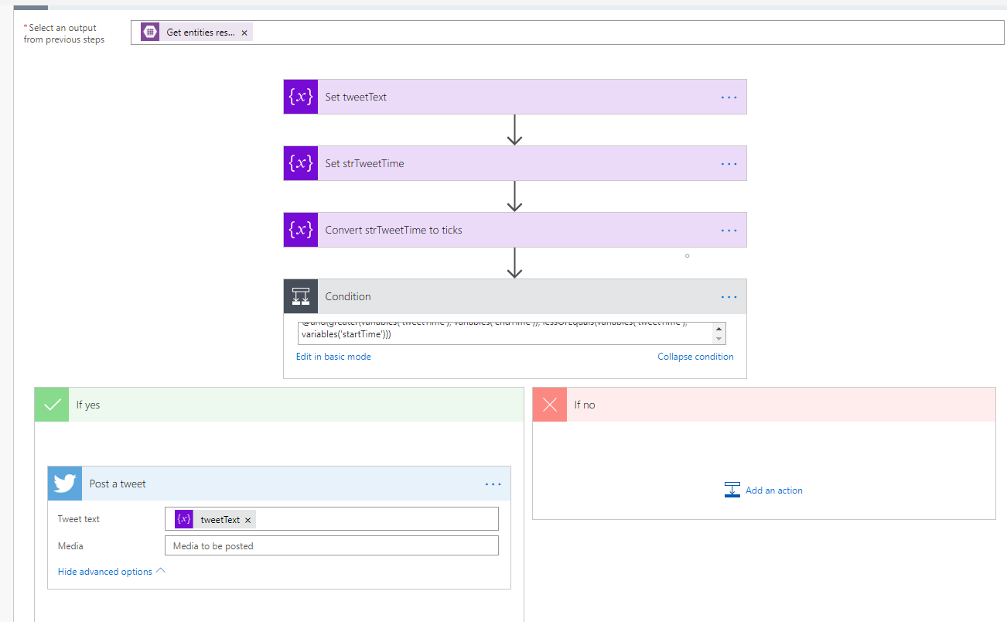Click the If yes branch header
This screenshot has height=622, width=1007.
[x=278, y=405]
